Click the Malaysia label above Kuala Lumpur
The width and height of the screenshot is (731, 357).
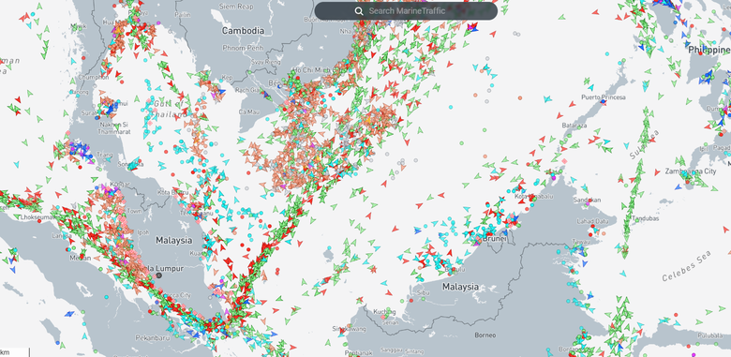(x=174, y=241)
